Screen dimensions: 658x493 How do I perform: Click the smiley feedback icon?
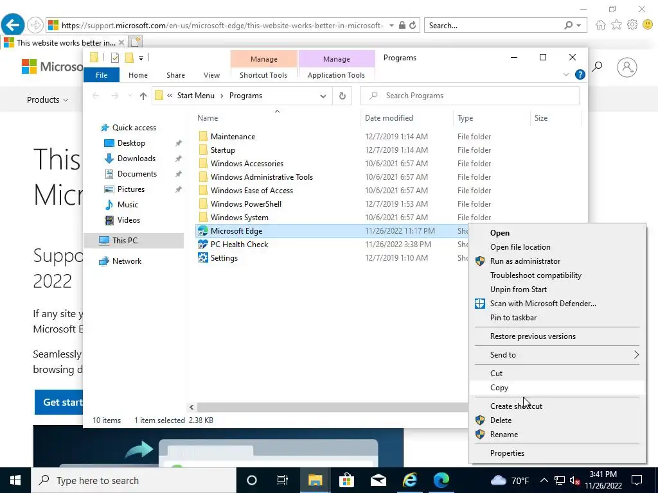click(x=648, y=25)
